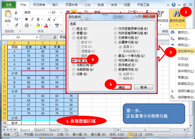195x139 pixels.
Task: Expand Font Color dropdown arrow
Action: (x=50, y=25)
